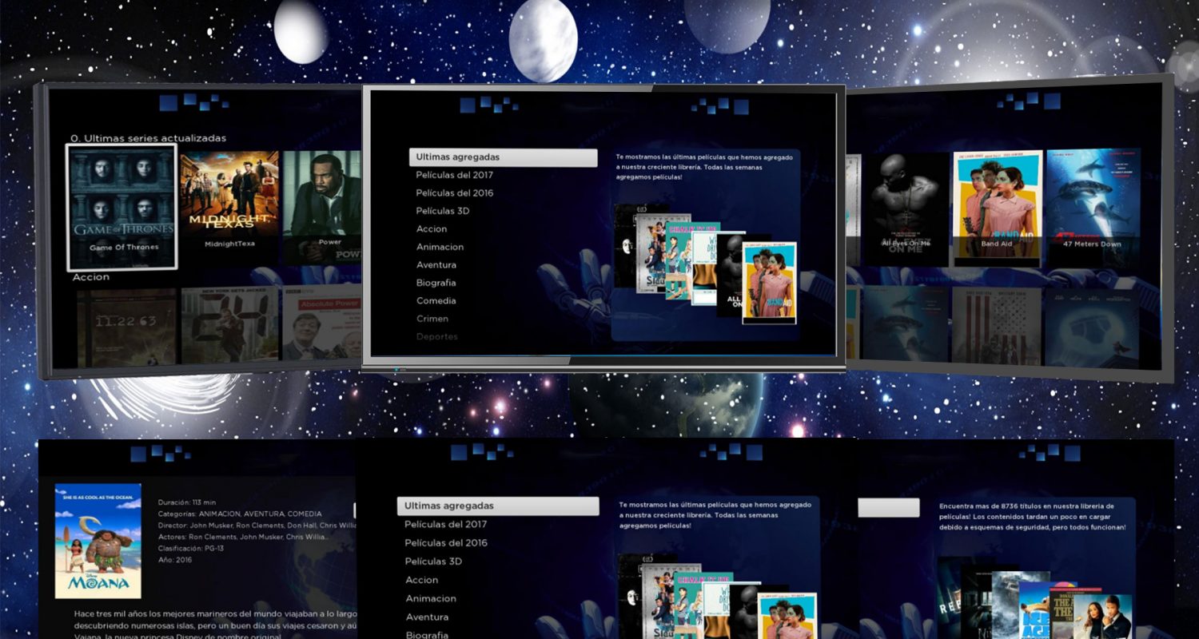Open Películas del 2017 in top center TV
Image resolution: width=1199 pixels, height=639 pixels.
coord(454,175)
